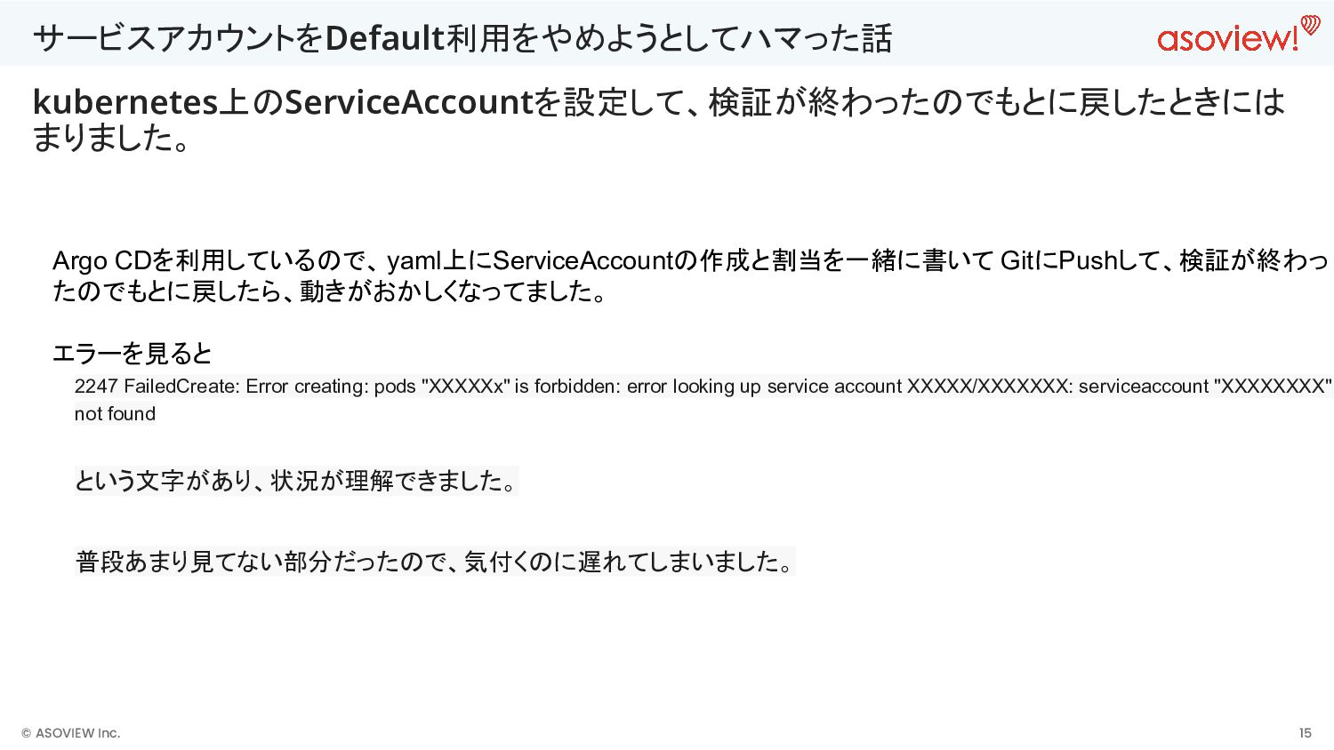Click the line 'エラーを見ると'

click(x=133, y=354)
